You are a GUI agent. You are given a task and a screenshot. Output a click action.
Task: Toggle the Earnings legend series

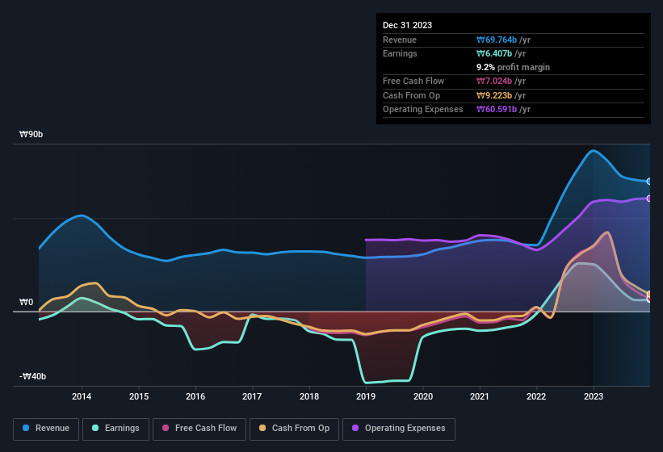coord(115,429)
